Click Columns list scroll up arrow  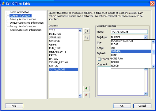[80, 30]
